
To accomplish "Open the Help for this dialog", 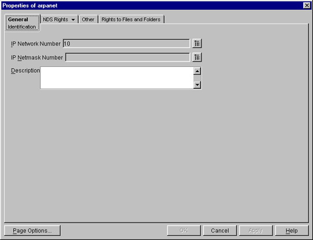I will click(292, 231).
